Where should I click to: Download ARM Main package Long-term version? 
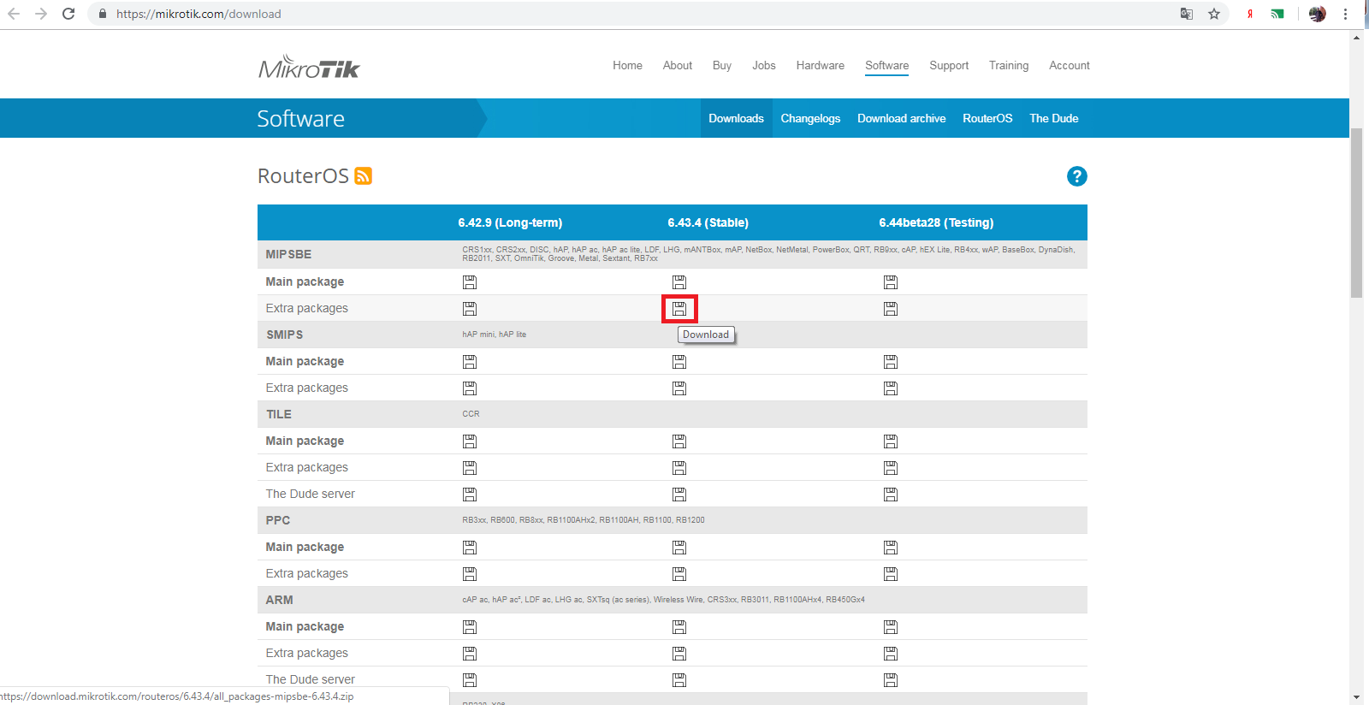[x=470, y=627]
